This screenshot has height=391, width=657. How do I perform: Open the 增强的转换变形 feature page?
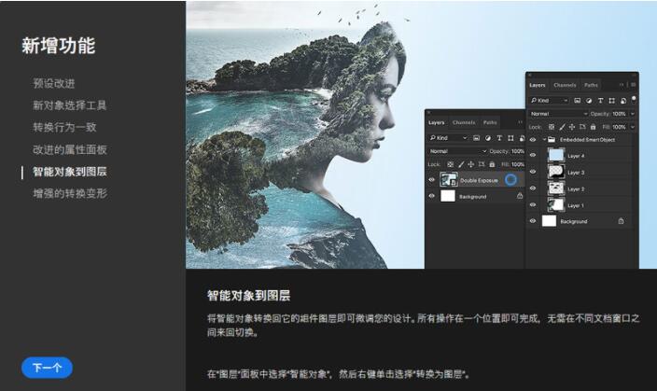tap(70, 193)
